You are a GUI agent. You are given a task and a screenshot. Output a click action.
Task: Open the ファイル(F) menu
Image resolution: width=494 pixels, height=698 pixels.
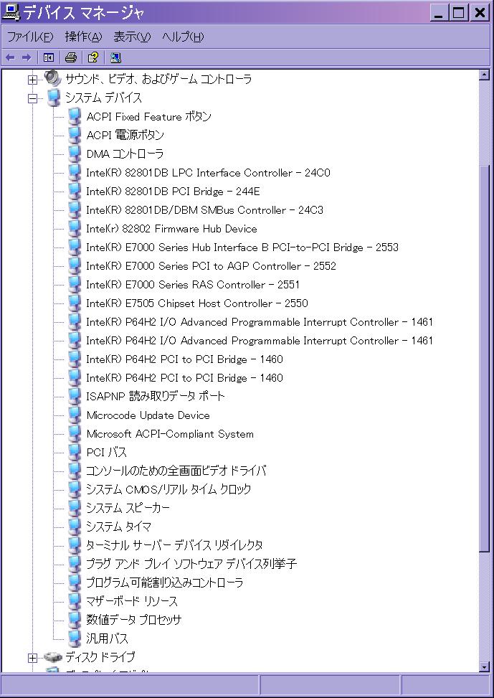pyautogui.click(x=30, y=37)
